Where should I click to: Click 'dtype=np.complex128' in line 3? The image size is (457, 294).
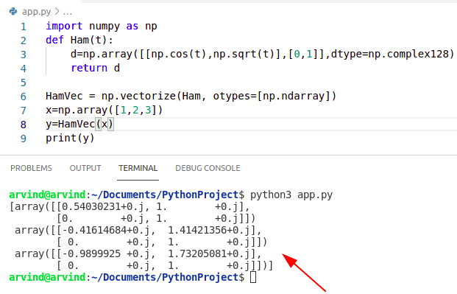[x=389, y=54]
